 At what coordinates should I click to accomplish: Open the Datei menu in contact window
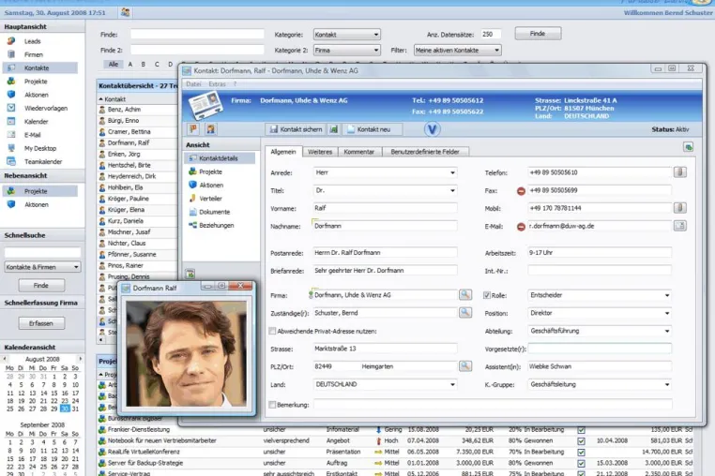[x=193, y=84]
